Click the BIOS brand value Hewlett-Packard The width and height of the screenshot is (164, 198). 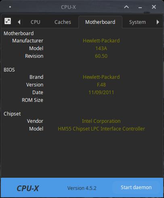click(x=101, y=77)
